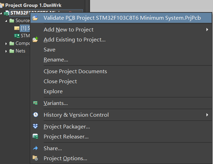
Task: Choose Close Project Documents
Action: (x=75, y=71)
